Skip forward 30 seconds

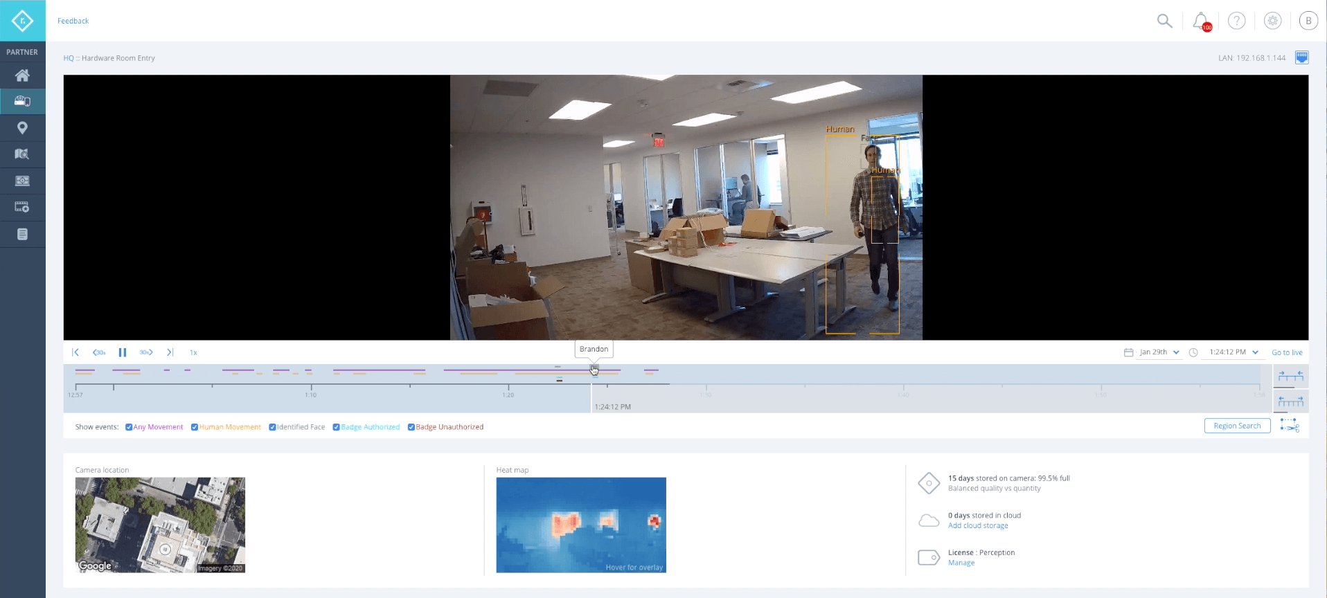(x=146, y=352)
